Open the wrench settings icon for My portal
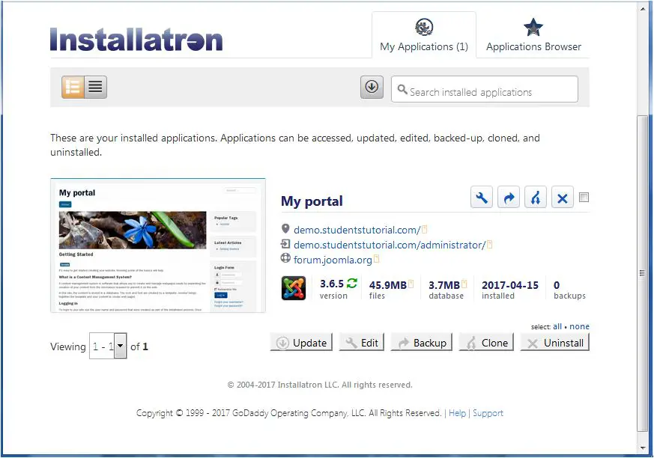This screenshot has width=654, height=458. pyautogui.click(x=482, y=197)
